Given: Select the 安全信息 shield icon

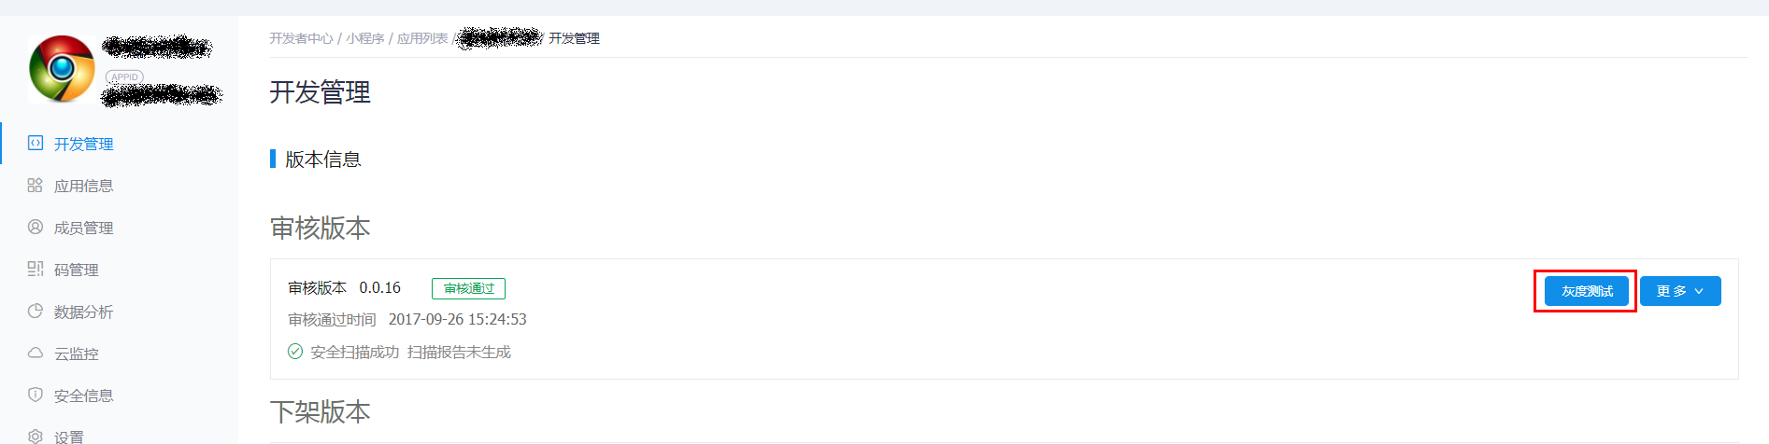Looking at the screenshot, I should point(36,395).
